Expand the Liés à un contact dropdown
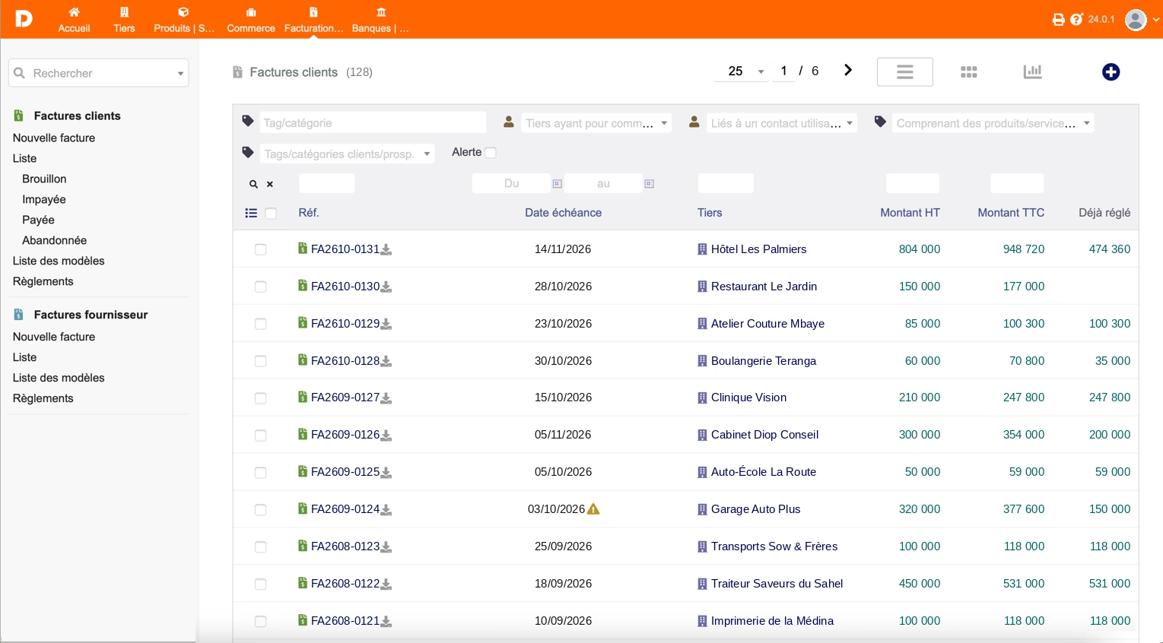1163x643 pixels. click(782, 123)
